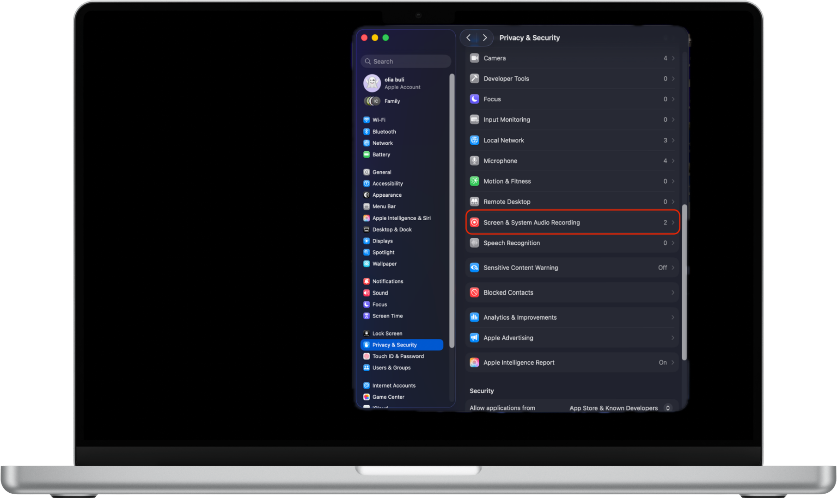Expand Analytics & Improvements via its chevron
Image resolution: width=837 pixels, height=502 pixels.
(673, 317)
